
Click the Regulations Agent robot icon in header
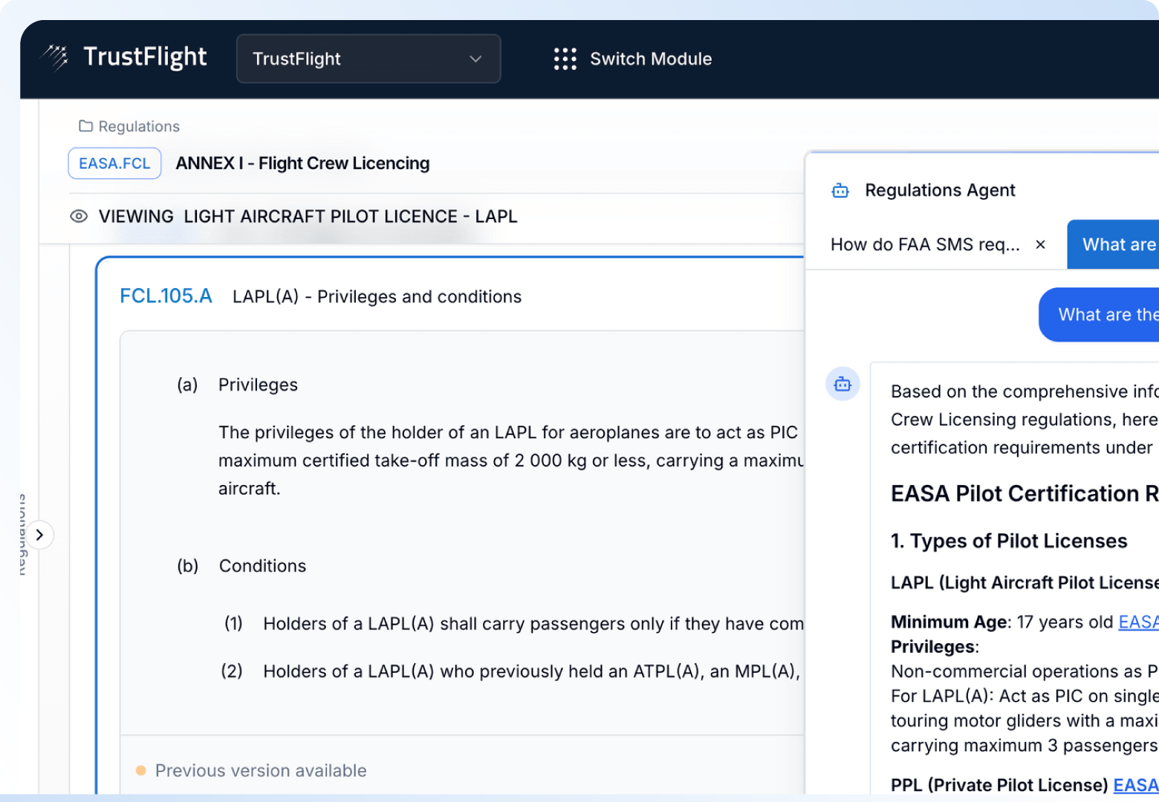coord(840,191)
